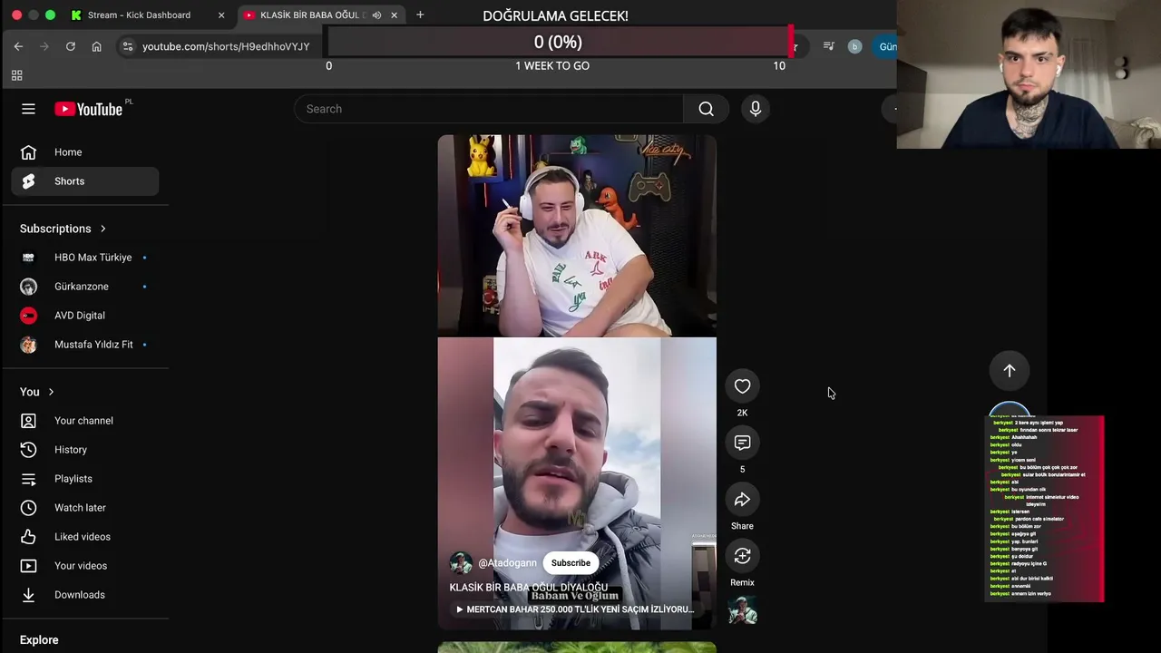Reload the current page
This screenshot has height=653, width=1161.
point(70,46)
